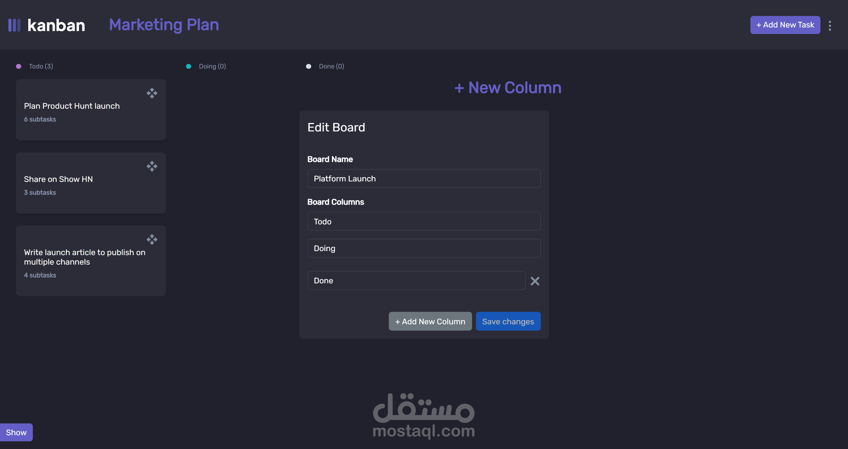848x449 pixels.
Task: Click move handle on Write launch article card
Action: (x=152, y=239)
